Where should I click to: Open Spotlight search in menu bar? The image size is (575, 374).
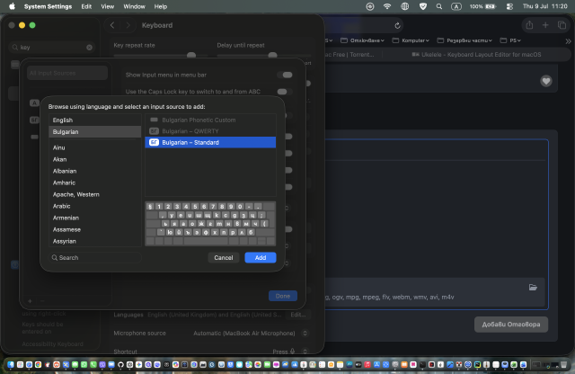(x=439, y=6)
